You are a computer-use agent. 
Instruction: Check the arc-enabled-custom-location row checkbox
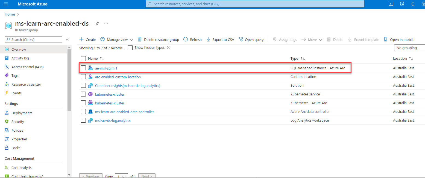click(83, 77)
